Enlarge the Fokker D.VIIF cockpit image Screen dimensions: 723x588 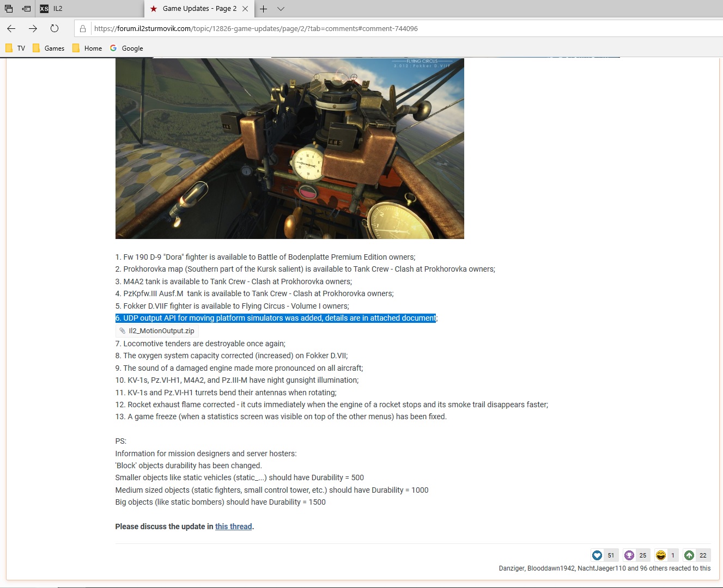[x=290, y=148]
